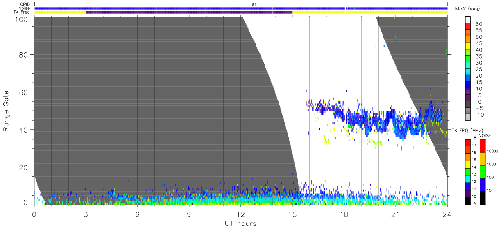Click the "10000" tick on the NOISE colorbar
This screenshot has width=503, height=232.
point(493,151)
